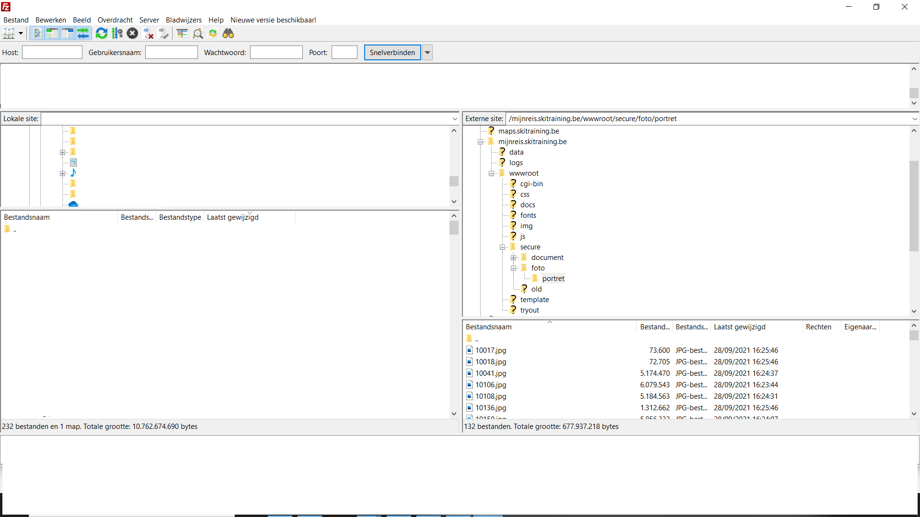Toggle directory comparison
Viewport: 920px width, 517px height.
197,34
